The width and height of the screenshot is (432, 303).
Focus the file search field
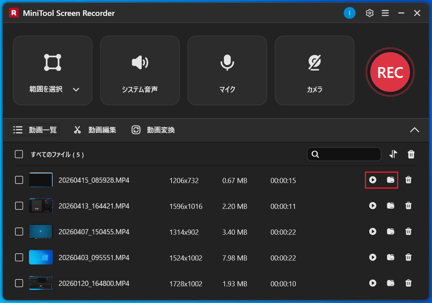click(x=344, y=154)
